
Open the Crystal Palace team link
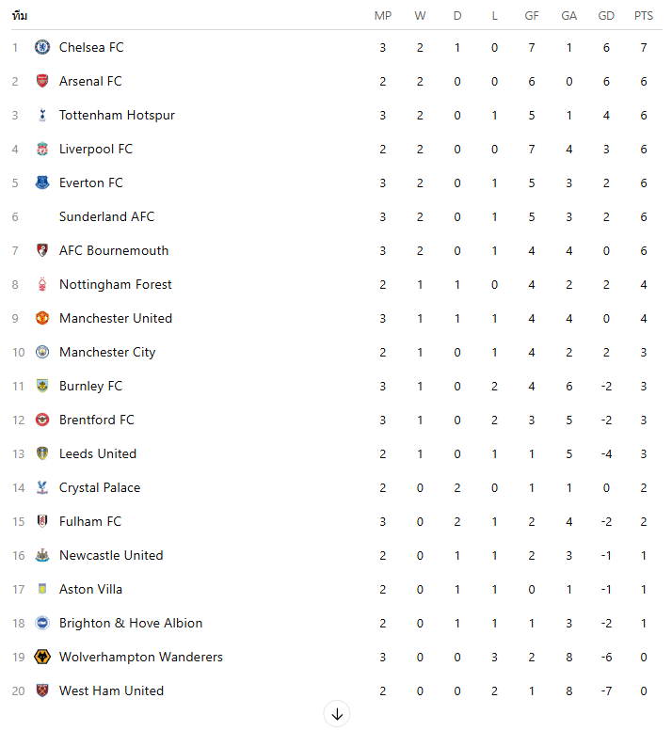[100, 487]
